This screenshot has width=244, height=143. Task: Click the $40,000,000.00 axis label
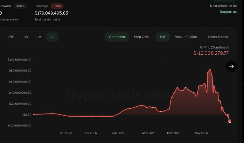tap(20, 93)
